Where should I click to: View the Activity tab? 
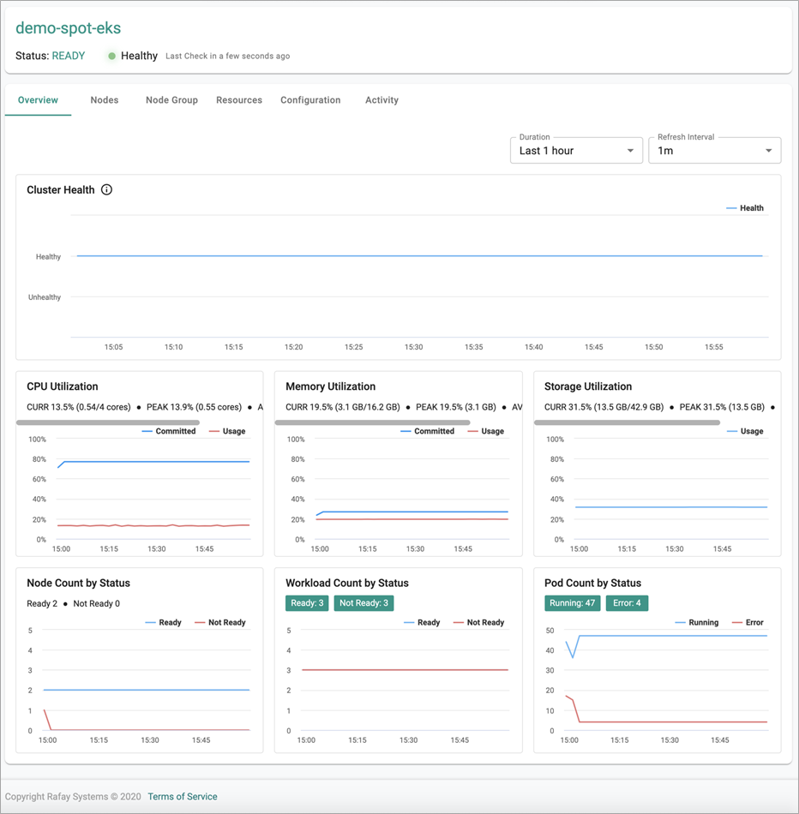coord(381,100)
